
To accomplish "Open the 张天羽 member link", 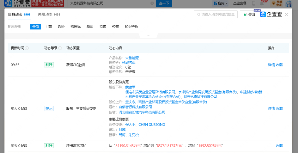I will [130, 125].
